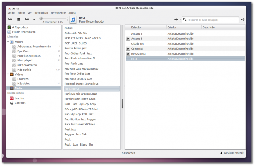Select 'A Reproduzir' in the sidebar

click(x=20, y=27)
